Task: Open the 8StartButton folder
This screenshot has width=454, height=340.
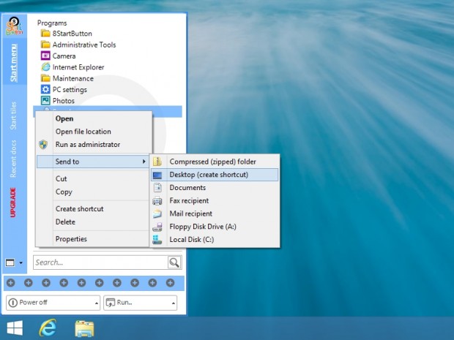Action: (67, 34)
